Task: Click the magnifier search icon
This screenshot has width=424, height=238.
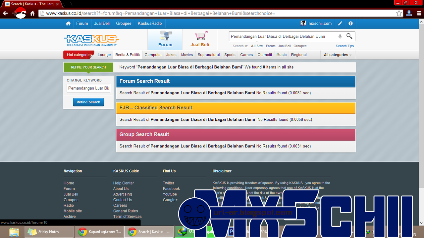Action: (x=349, y=36)
